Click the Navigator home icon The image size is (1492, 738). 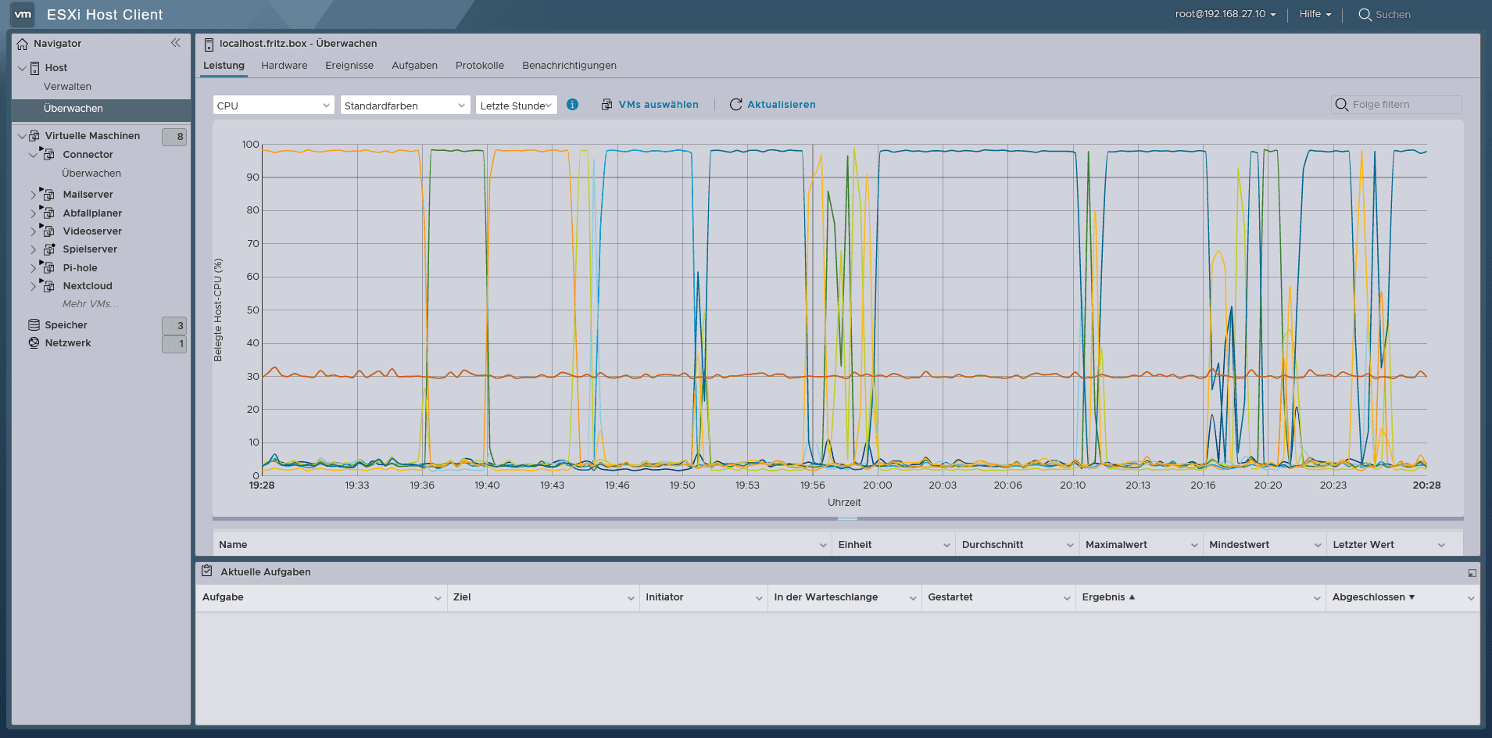(23, 44)
